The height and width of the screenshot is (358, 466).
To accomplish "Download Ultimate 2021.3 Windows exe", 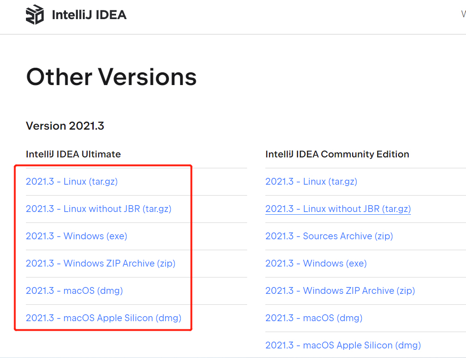I will 76,236.
